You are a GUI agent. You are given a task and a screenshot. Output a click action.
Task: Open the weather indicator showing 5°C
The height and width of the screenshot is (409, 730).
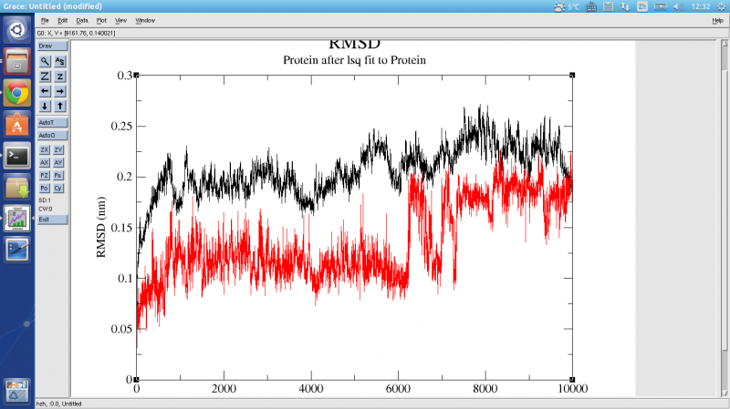coord(567,6)
